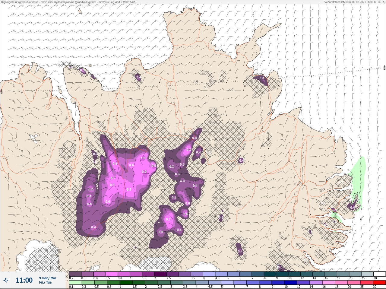This screenshot has width=386, height=289.
Task: Click the dark purple 0.2–0.3 legend swatch
Action: coord(75,274)
